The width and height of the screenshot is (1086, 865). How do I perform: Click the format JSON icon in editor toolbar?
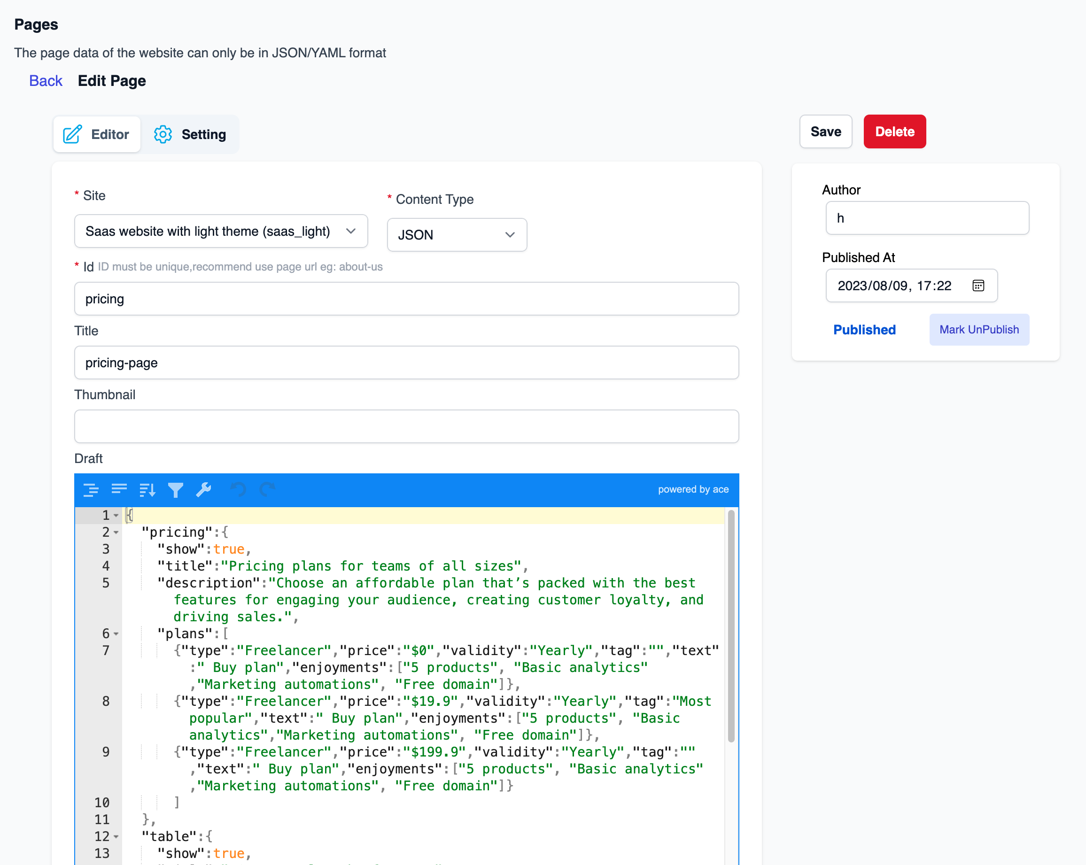pyautogui.click(x=91, y=489)
